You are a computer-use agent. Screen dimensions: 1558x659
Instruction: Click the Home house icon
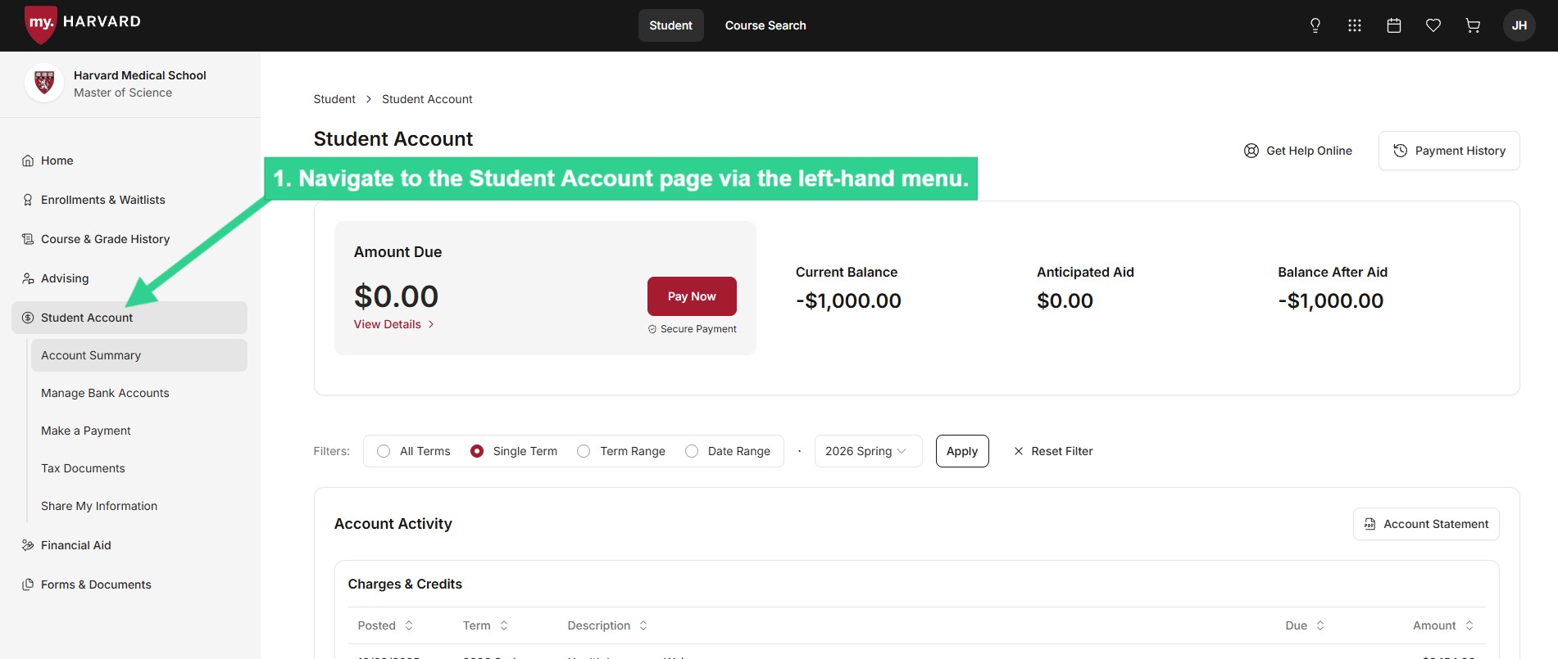coord(28,160)
